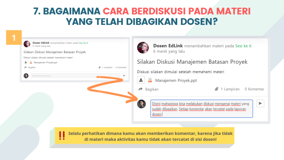This screenshot has width=284, height=160.
Task: Click the description Diskusi silakan dimulai setelah memahami materi in large card
Action: [x=181, y=72]
